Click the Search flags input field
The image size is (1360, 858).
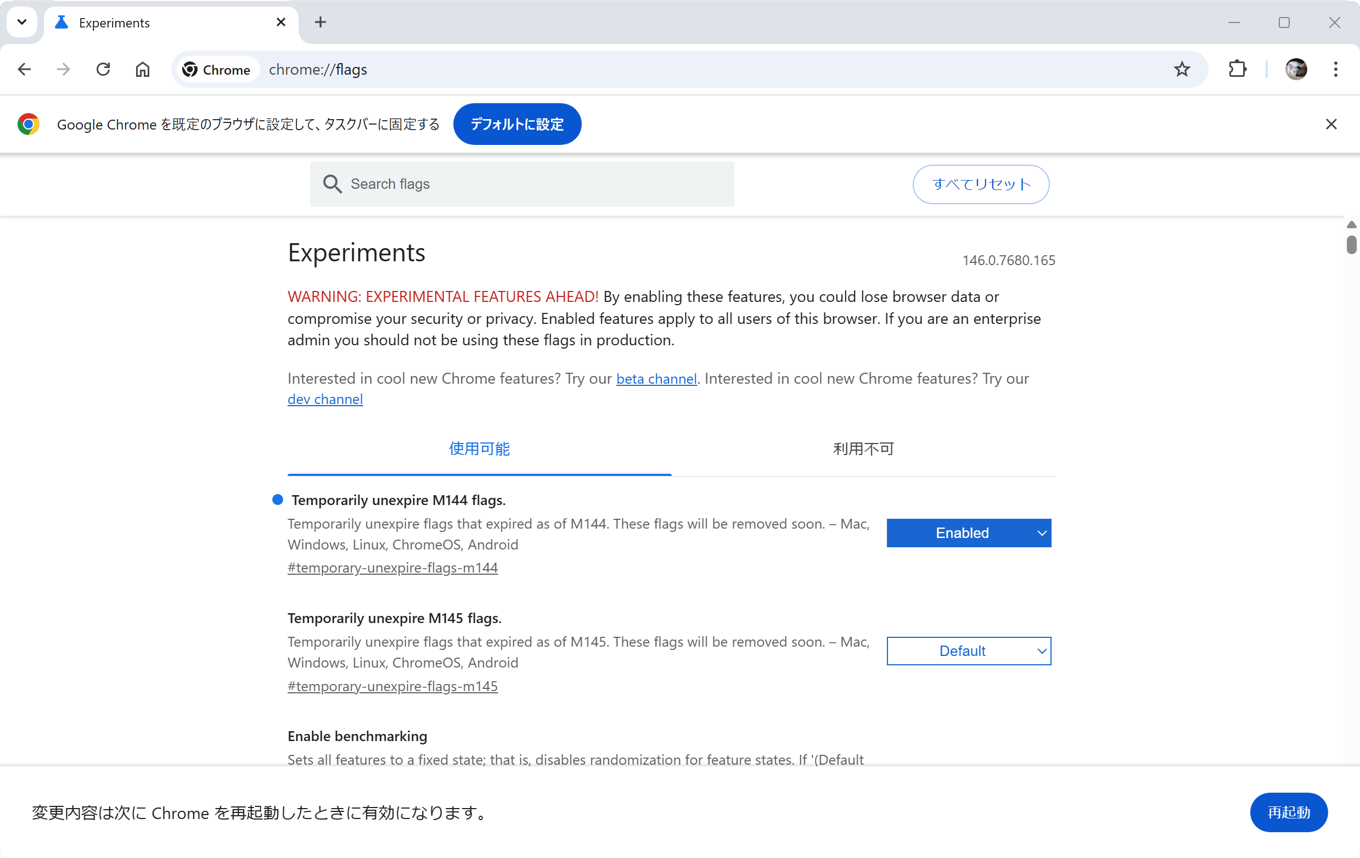pos(521,183)
